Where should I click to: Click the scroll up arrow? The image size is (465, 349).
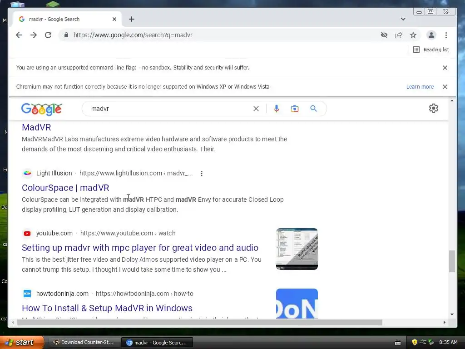tap(452, 100)
